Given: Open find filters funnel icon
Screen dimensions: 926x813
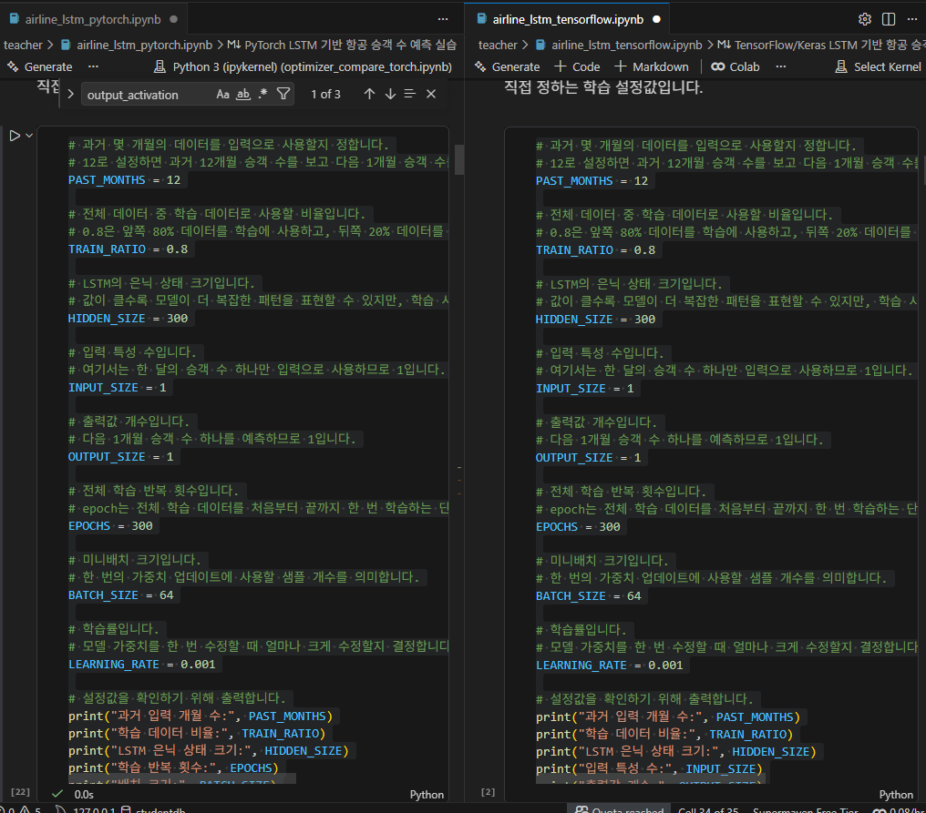Looking at the screenshot, I should click(x=283, y=94).
